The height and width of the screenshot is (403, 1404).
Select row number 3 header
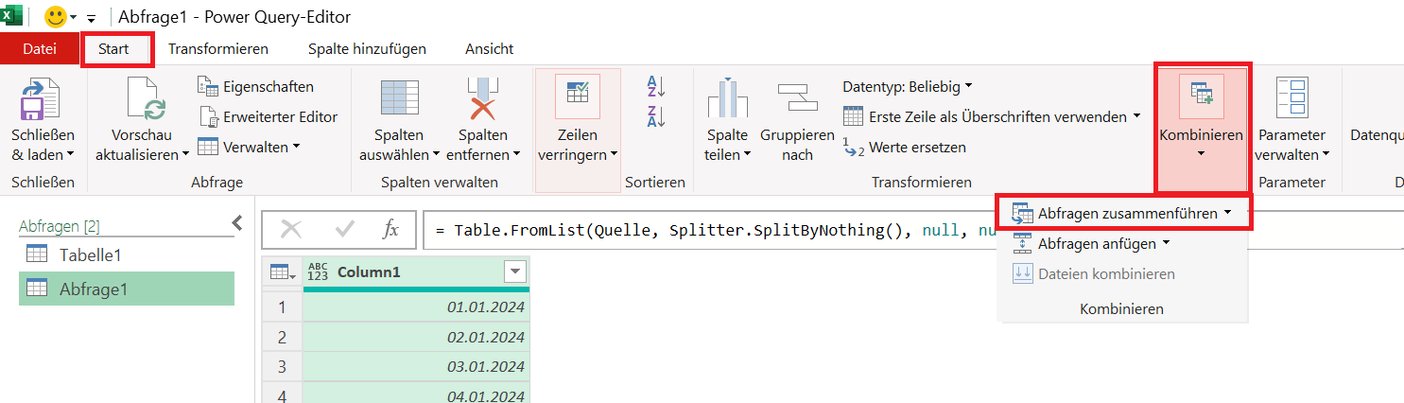tap(282, 366)
